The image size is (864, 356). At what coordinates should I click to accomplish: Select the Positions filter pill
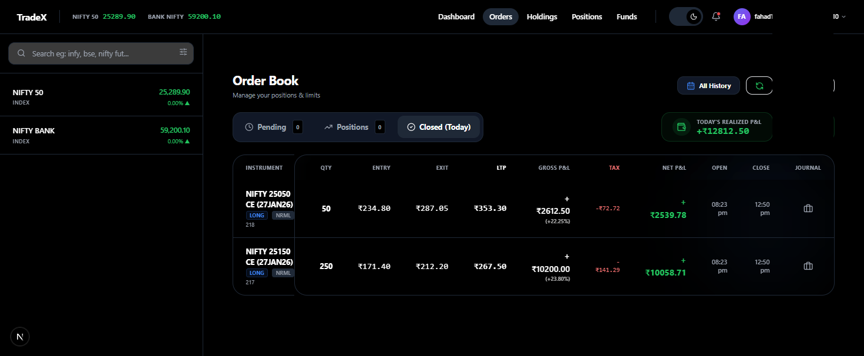(x=352, y=127)
